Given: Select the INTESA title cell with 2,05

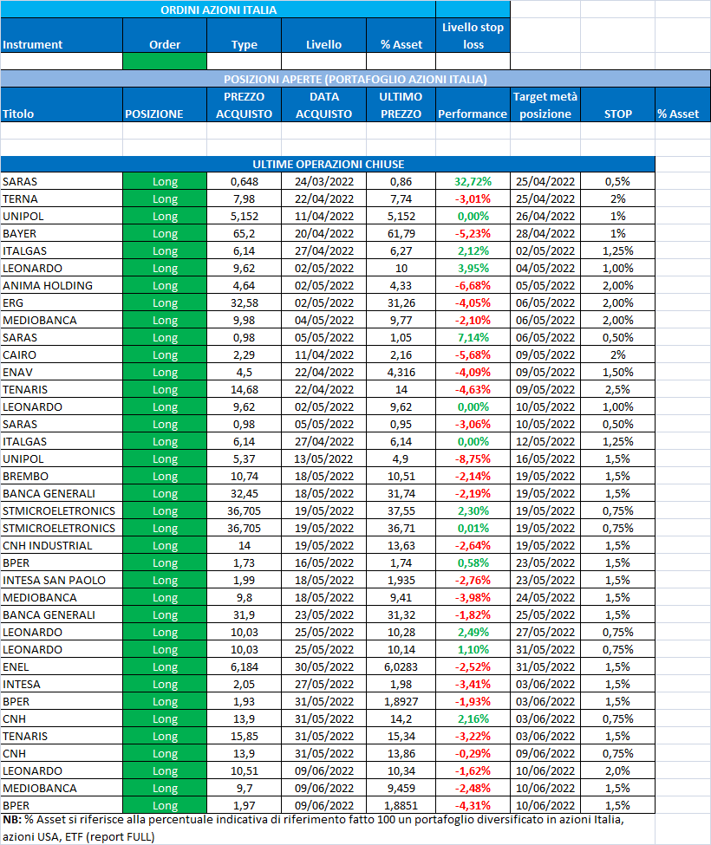Looking at the screenshot, I should click(x=62, y=684).
